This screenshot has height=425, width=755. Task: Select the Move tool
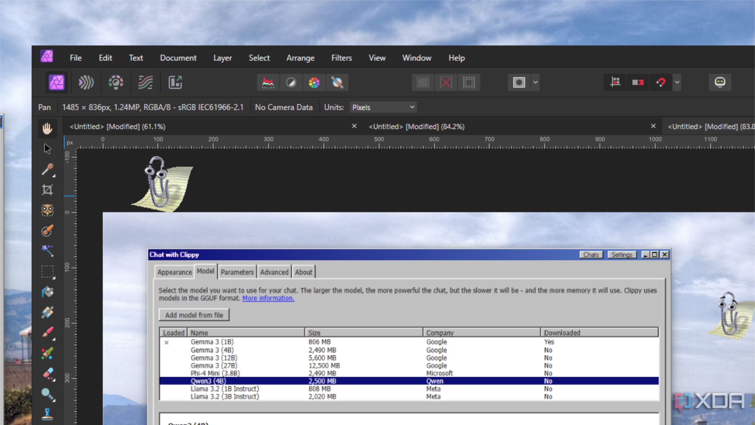pos(47,149)
